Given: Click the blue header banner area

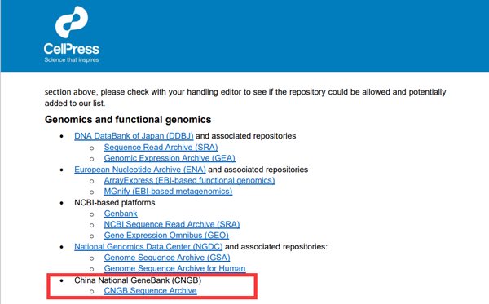Looking at the screenshot, I should point(244,36).
